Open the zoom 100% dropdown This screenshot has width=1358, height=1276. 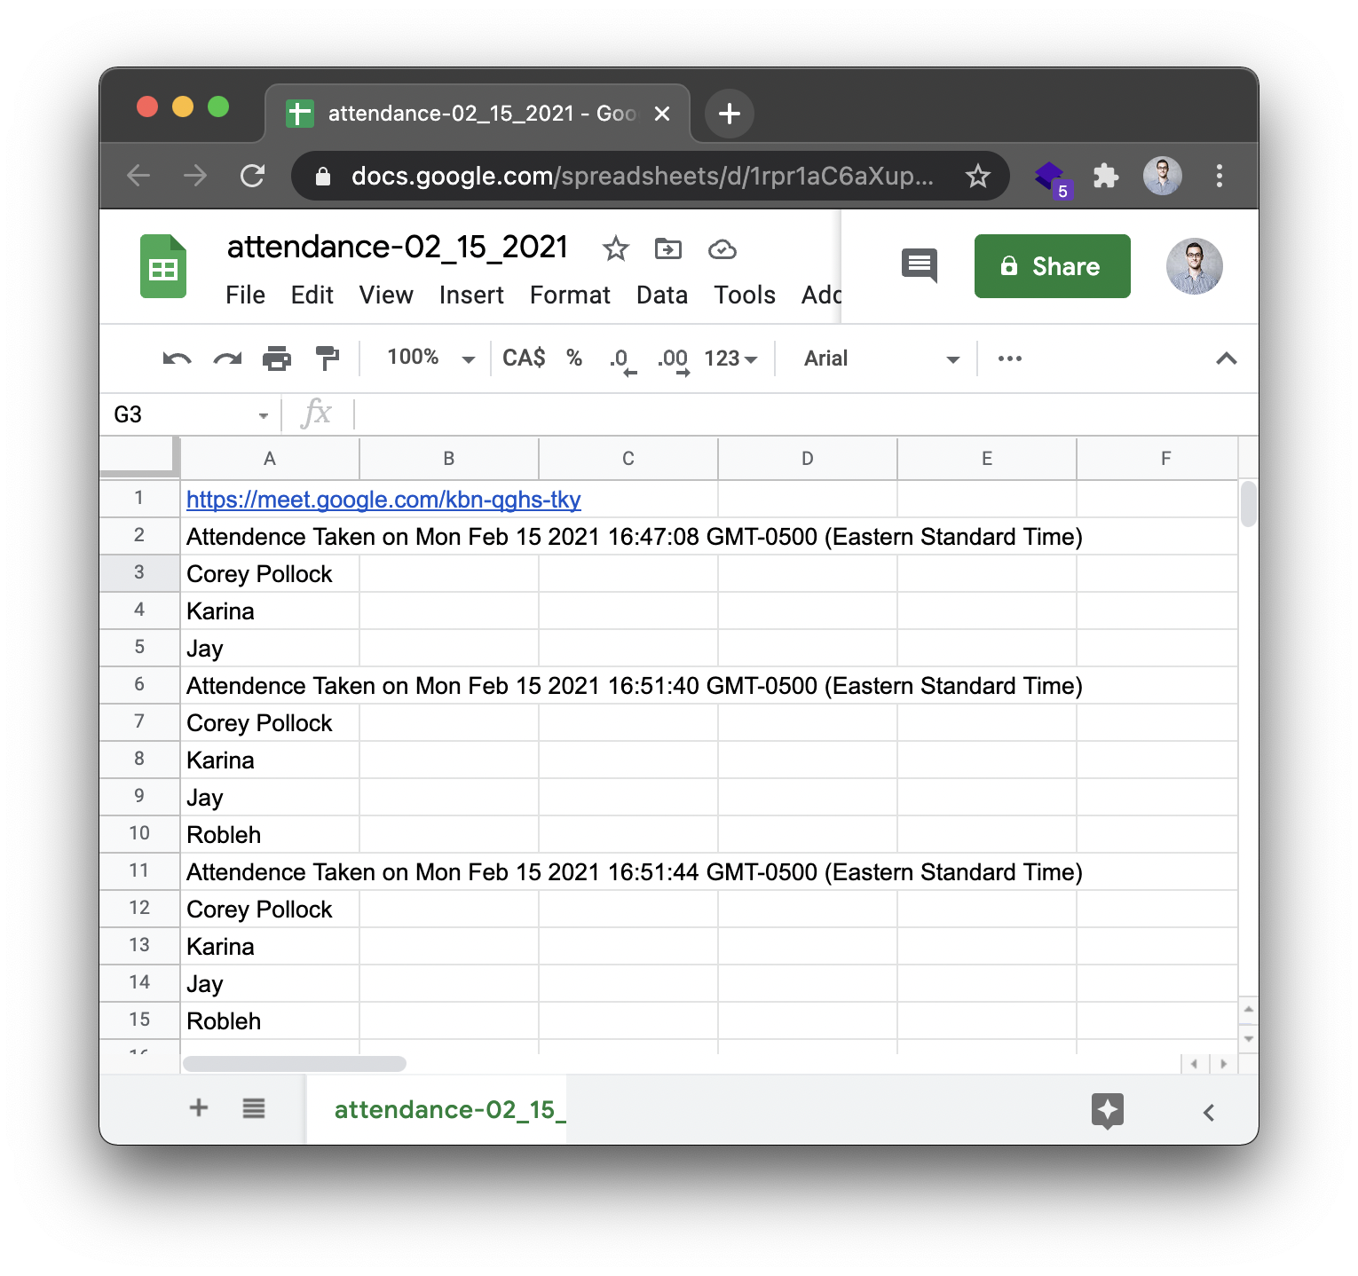431,358
